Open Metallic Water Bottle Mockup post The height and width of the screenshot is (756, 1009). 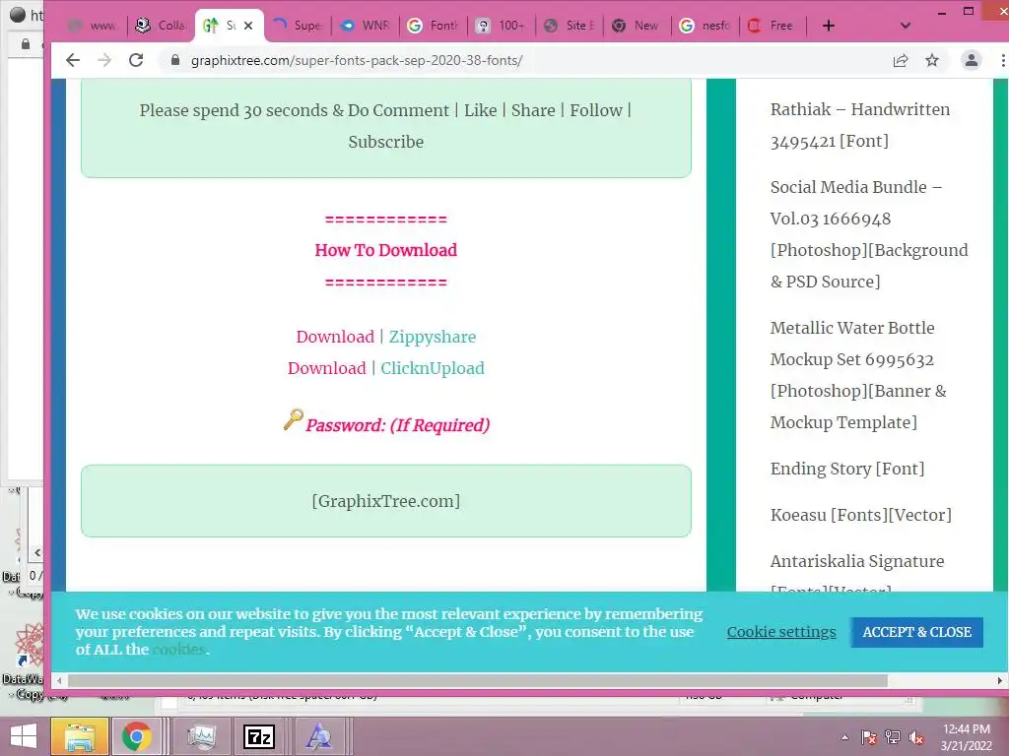coord(858,375)
